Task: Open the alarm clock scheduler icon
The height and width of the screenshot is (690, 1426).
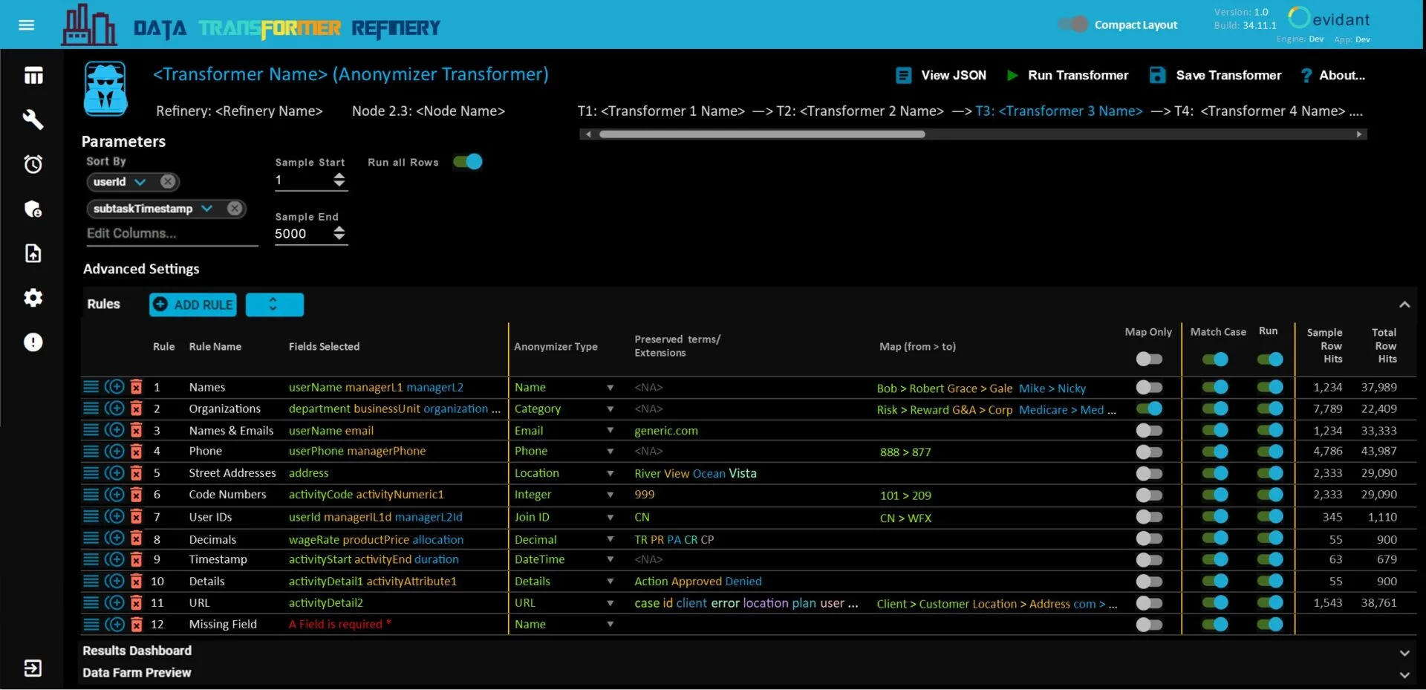Action: click(x=33, y=164)
